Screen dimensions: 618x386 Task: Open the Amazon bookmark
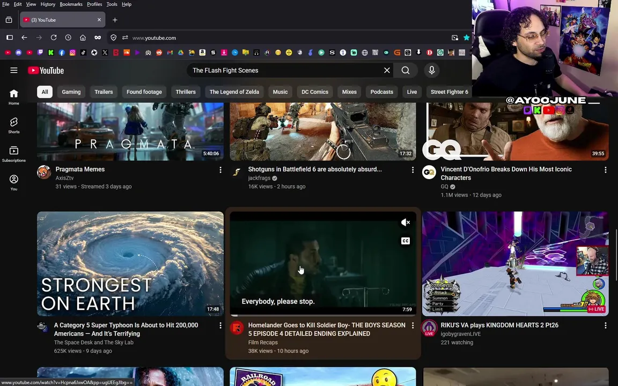tap(202, 53)
